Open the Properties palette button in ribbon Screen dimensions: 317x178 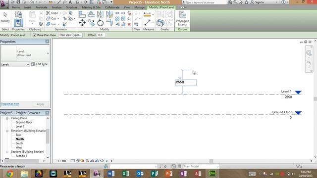(x=18, y=23)
